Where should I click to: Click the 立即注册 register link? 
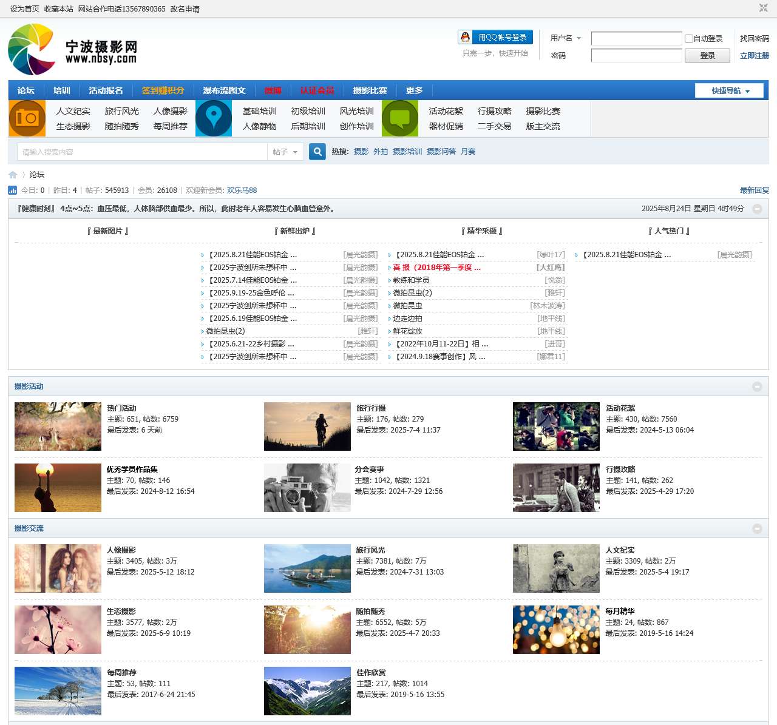tap(754, 56)
